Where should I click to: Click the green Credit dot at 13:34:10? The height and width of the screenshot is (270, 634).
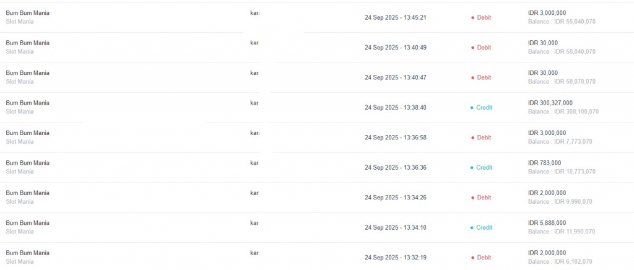(x=471, y=227)
